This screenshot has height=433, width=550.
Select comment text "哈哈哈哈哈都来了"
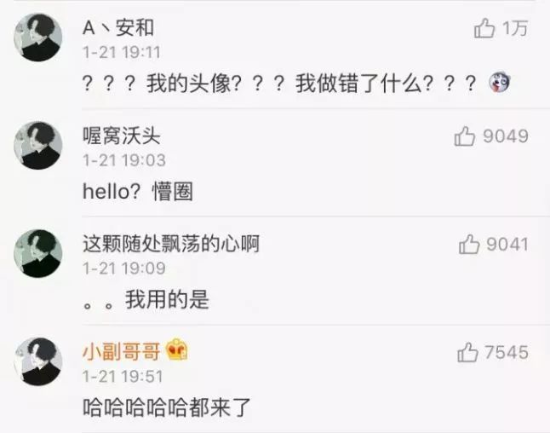[167, 408]
